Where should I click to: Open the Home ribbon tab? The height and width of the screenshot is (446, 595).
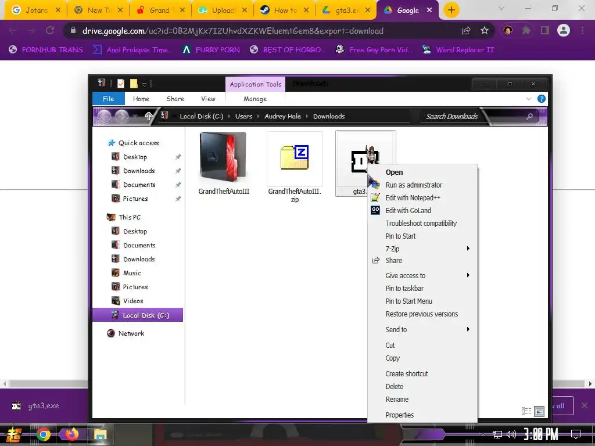(141, 99)
